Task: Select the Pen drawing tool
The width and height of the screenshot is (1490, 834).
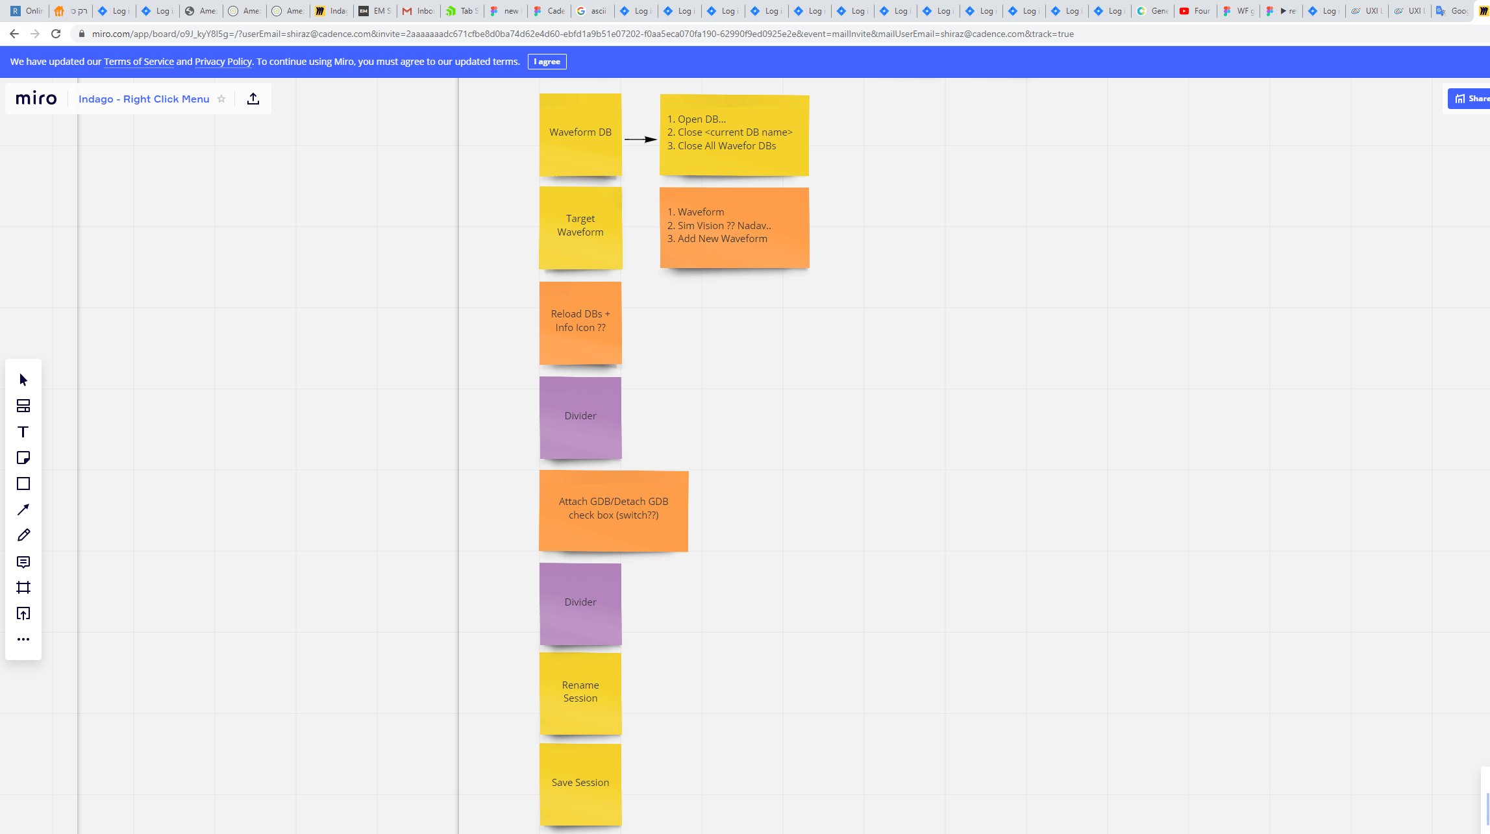Action: point(23,535)
